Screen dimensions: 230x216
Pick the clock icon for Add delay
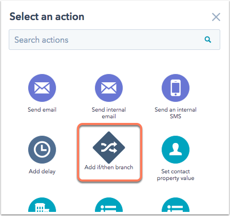click(42, 150)
